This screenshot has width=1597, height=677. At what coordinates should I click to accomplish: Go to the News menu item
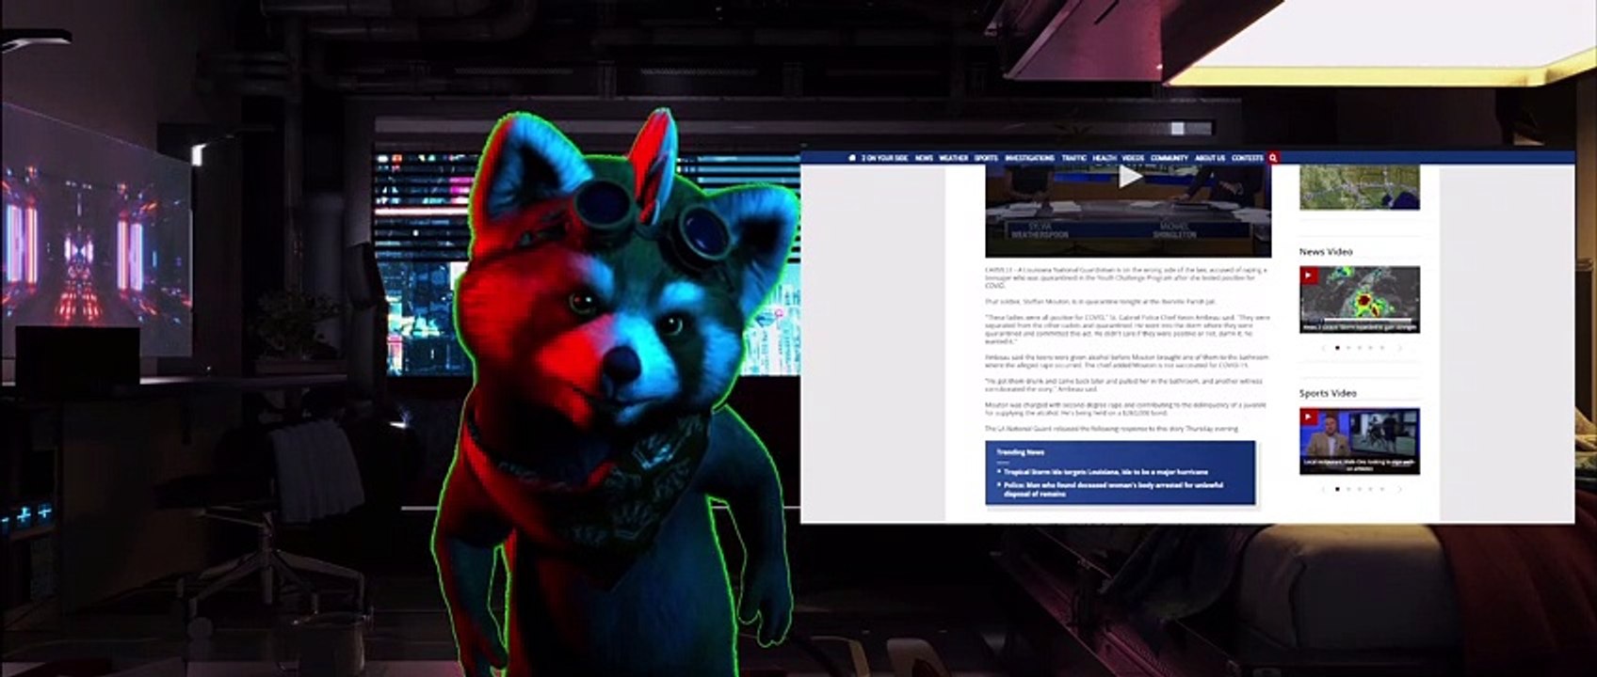[924, 158]
